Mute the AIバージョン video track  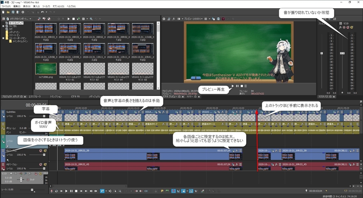41,164
